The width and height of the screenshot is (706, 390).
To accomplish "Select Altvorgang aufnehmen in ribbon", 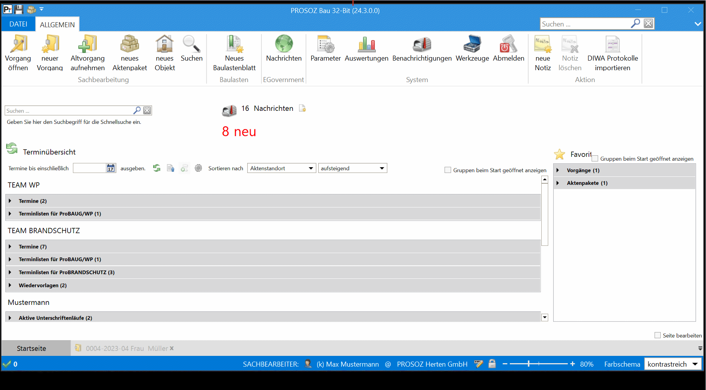I will (88, 53).
